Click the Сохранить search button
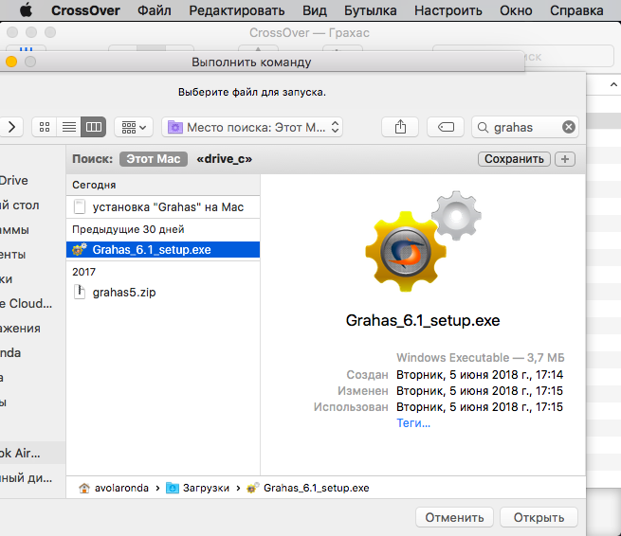Image resolution: width=621 pixels, height=536 pixels. pos(514,159)
